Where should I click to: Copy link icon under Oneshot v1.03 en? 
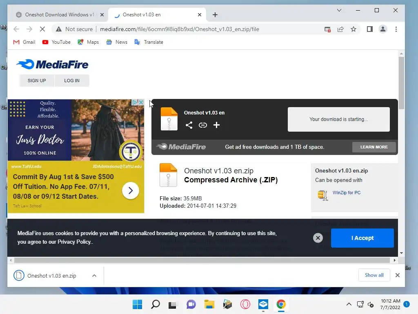202,125
